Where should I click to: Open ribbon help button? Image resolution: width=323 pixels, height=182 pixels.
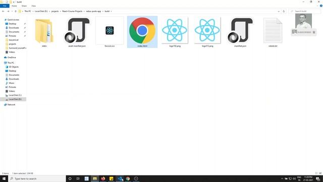(x=321, y=6)
